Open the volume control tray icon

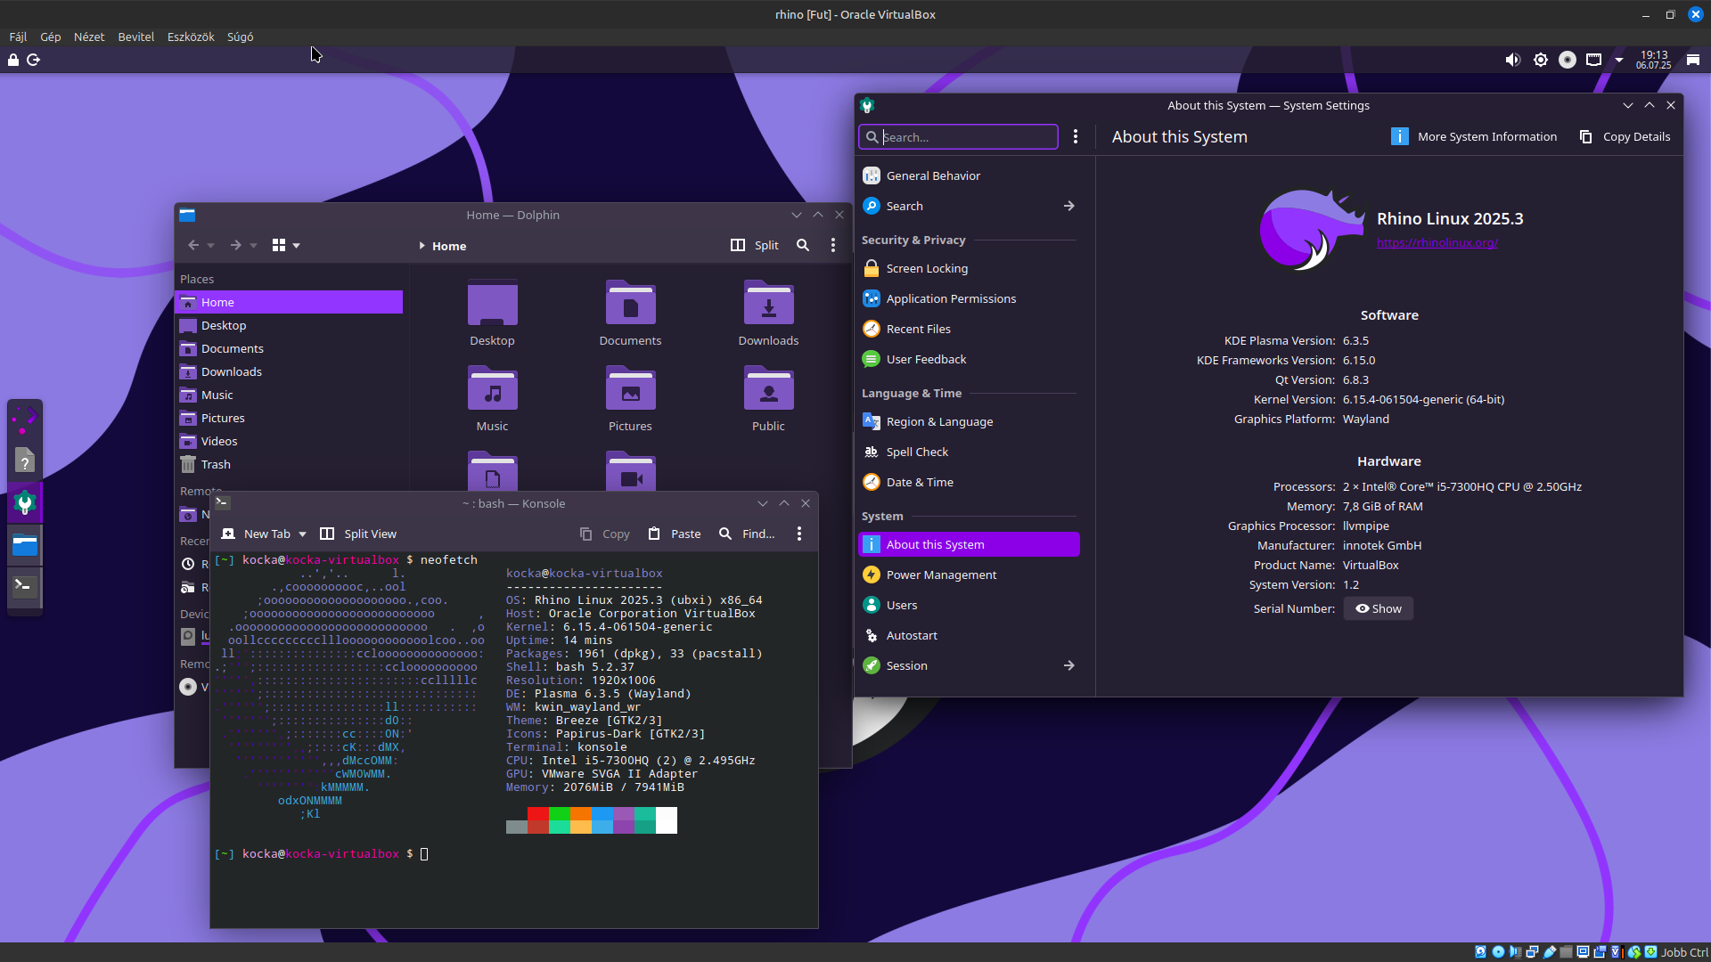pyautogui.click(x=1512, y=60)
